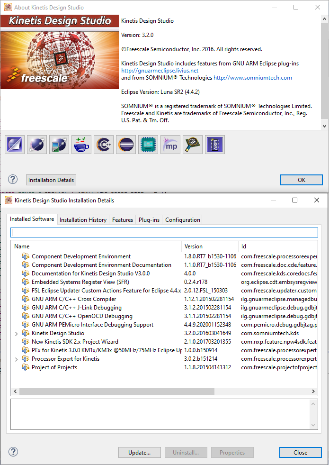Click the Installation Details button
The width and height of the screenshot is (329, 465).
coord(51,180)
